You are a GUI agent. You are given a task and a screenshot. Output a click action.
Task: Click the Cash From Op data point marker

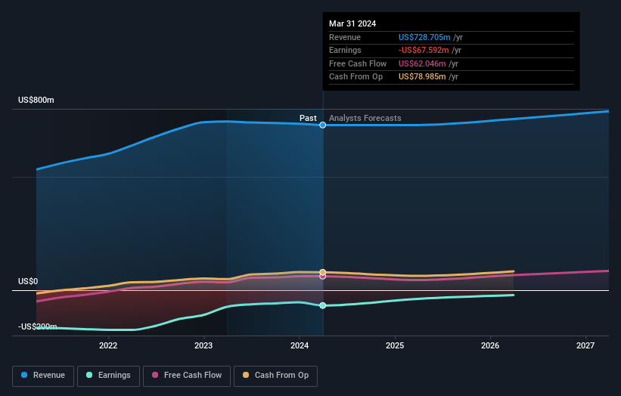point(323,272)
